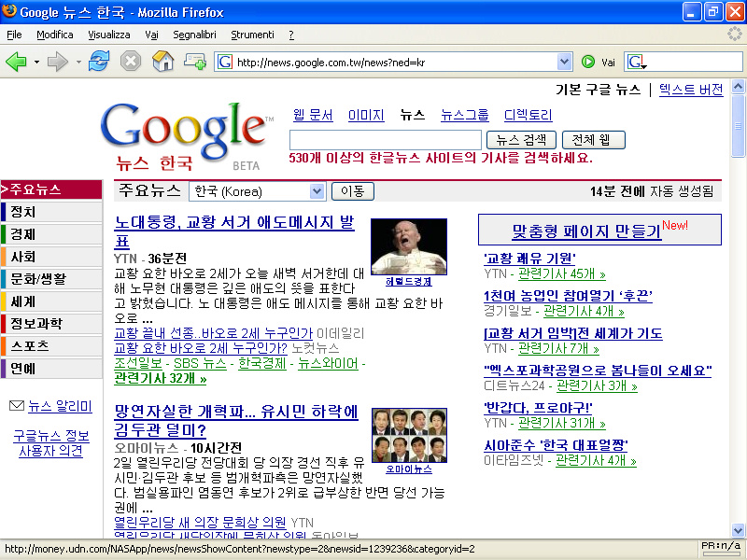This screenshot has height=560, width=747.
Task: Click the Google site icon in address bar
Action: 225,62
